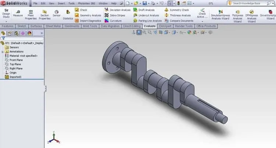Start Symmetry Check tool
This screenshot has height=148, width=276.
pos(177,10)
